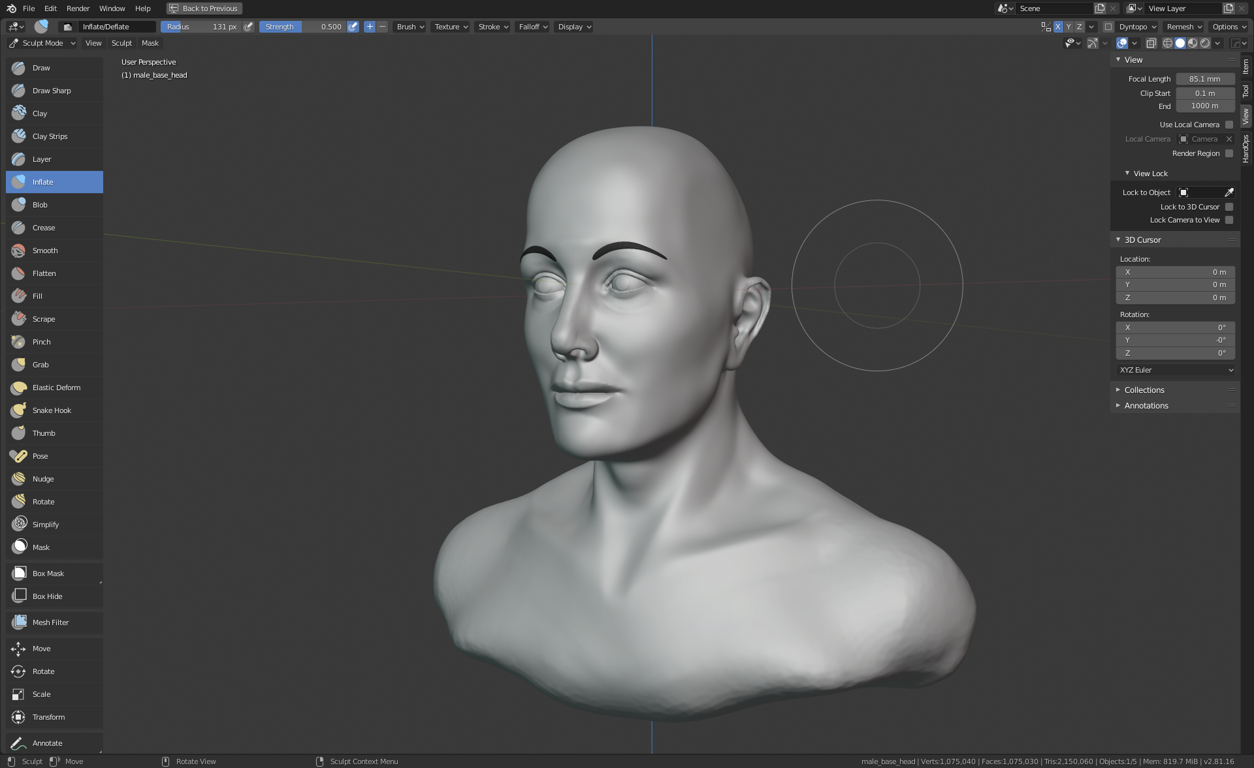Viewport: 1254px width, 768px height.
Task: Enable the Render Region checkbox
Action: [x=1229, y=153]
